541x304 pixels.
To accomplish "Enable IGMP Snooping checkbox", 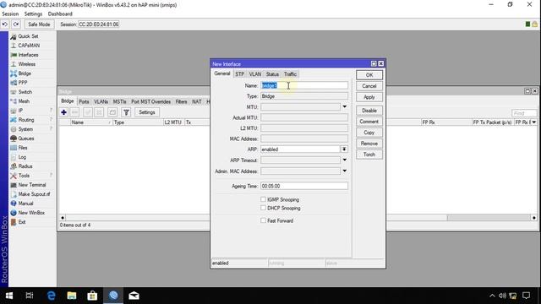I will tap(263, 199).
